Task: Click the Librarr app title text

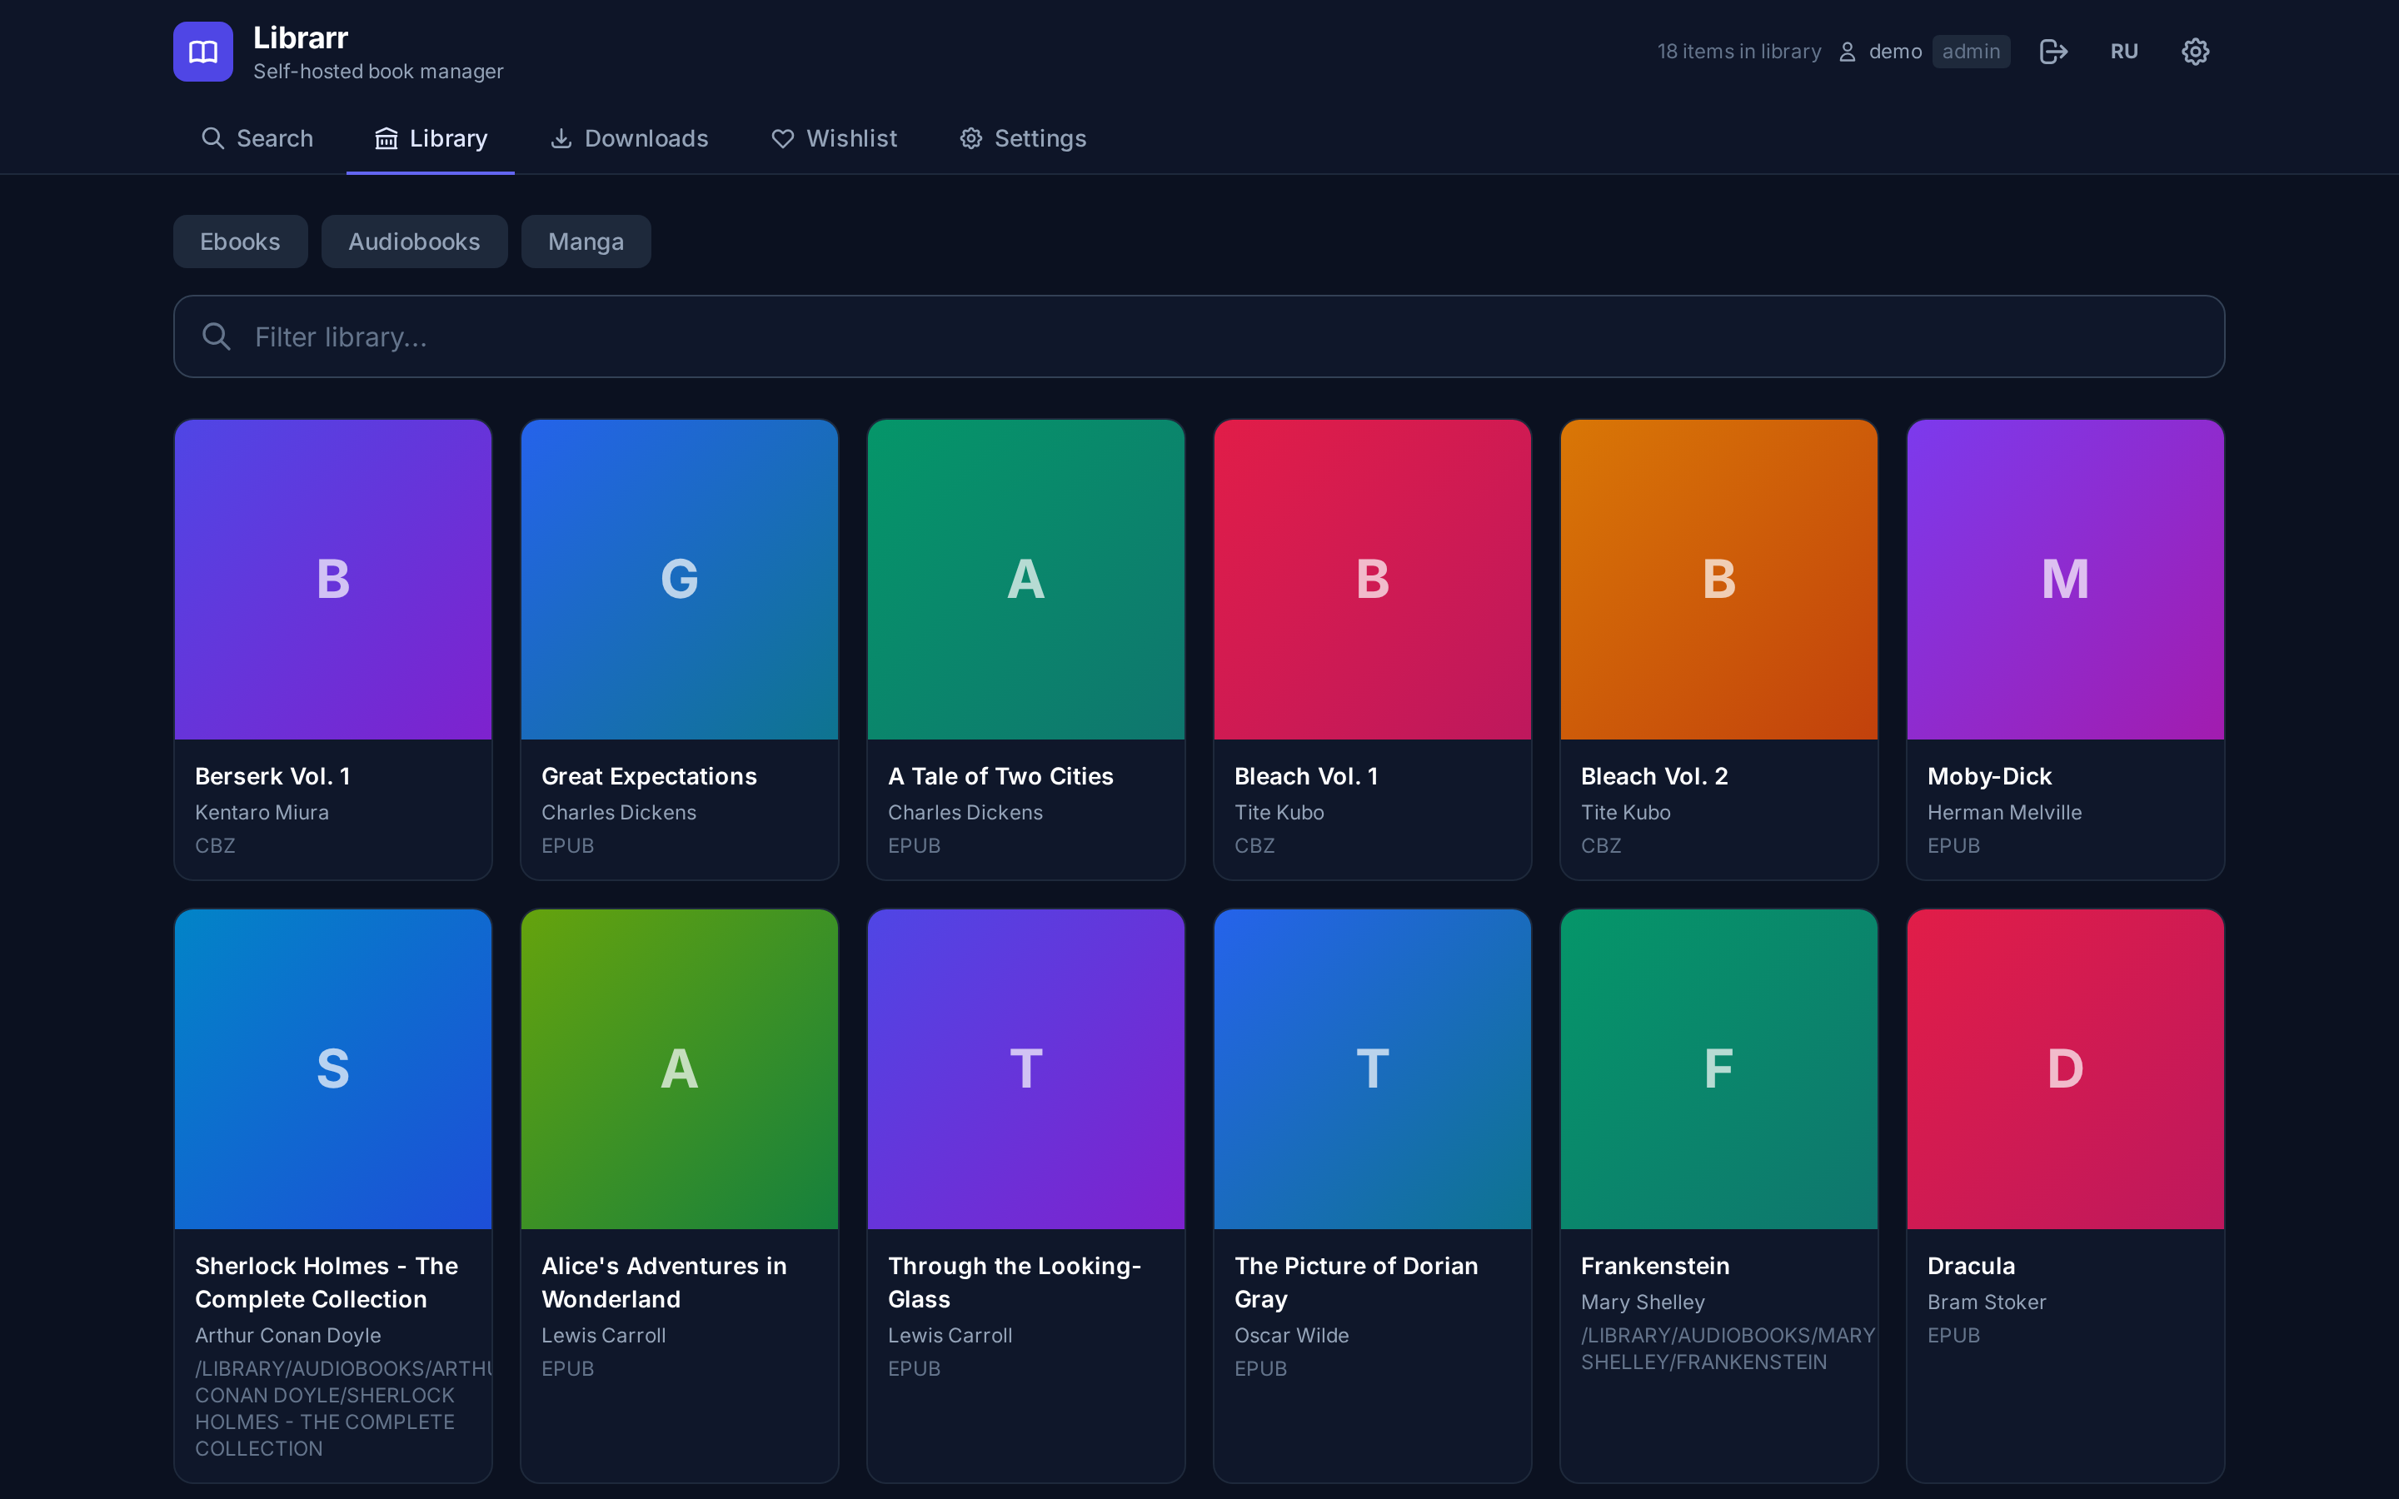Action: pos(301,37)
